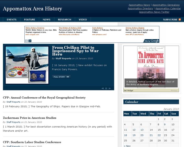Open the From Civilian Pilot headline

tap(75, 51)
